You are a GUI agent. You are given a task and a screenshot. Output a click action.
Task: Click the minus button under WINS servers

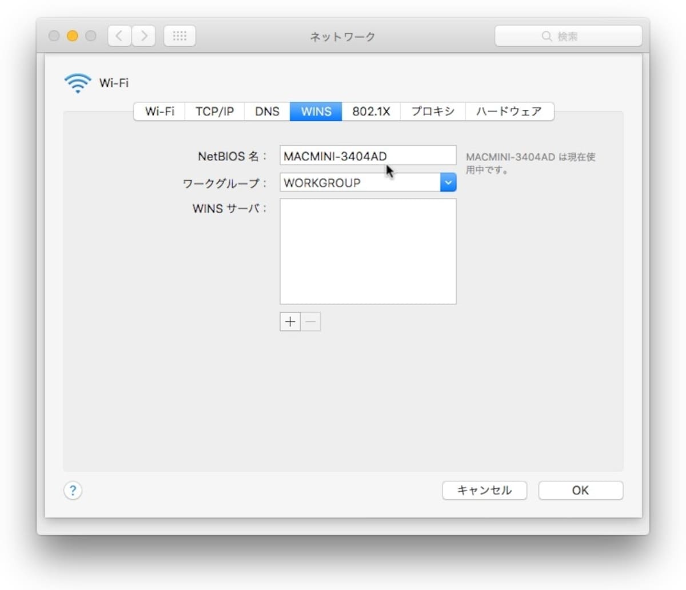click(x=310, y=322)
